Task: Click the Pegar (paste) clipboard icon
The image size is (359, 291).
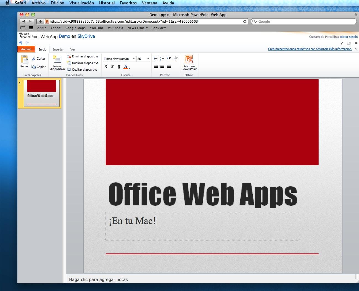Action: click(24, 59)
